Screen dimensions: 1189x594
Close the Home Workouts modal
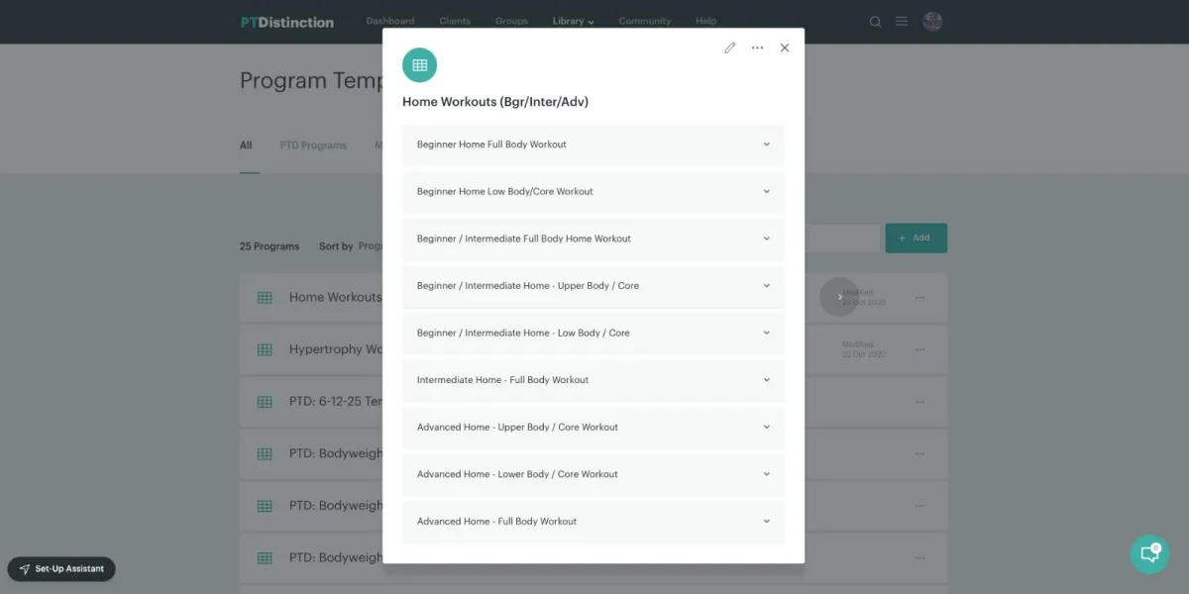click(785, 48)
